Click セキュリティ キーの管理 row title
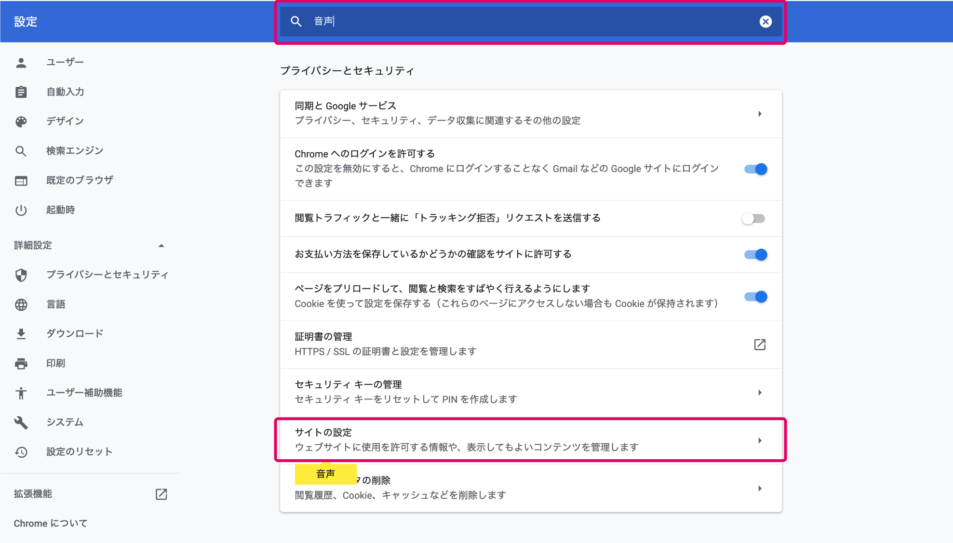The image size is (953, 543). (348, 384)
